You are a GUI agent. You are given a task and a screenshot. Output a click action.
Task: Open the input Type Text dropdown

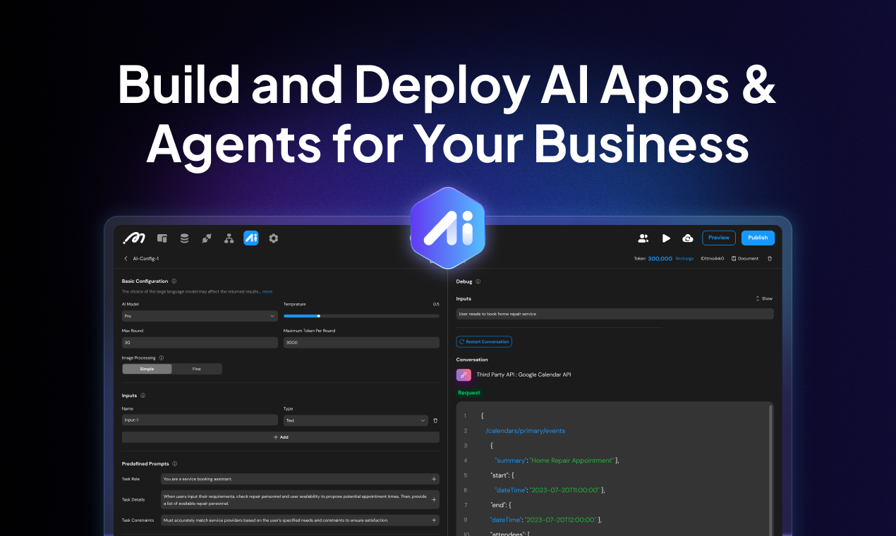[x=356, y=420]
